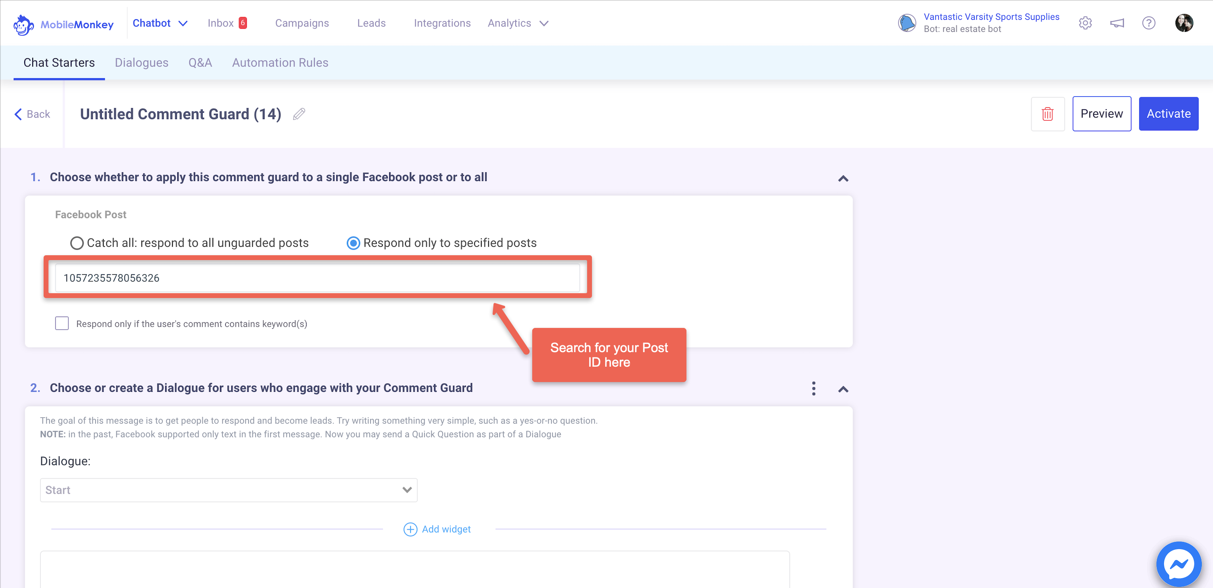Image resolution: width=1213 pixels, height=588 pixels.
Task: Select Catch all unguarded posts radio
Action: click(x=77, y=243)
